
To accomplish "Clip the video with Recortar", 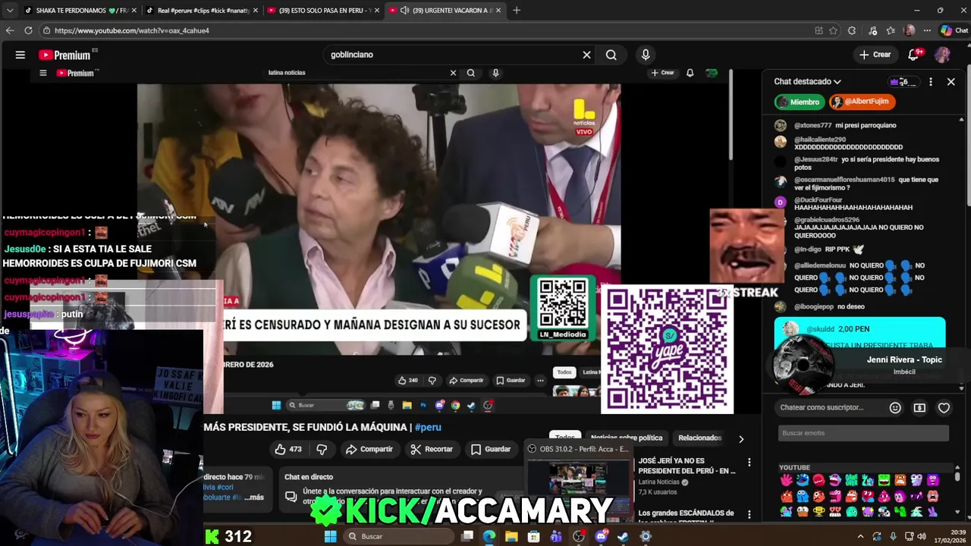I will (x=432, y=449).
